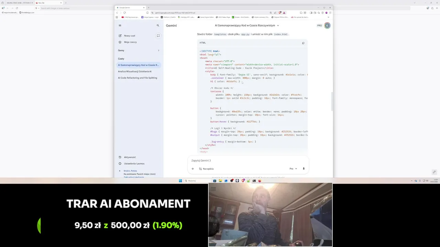Open the Windows Start menu
440x247 pixels.
[x=180, y=181]
